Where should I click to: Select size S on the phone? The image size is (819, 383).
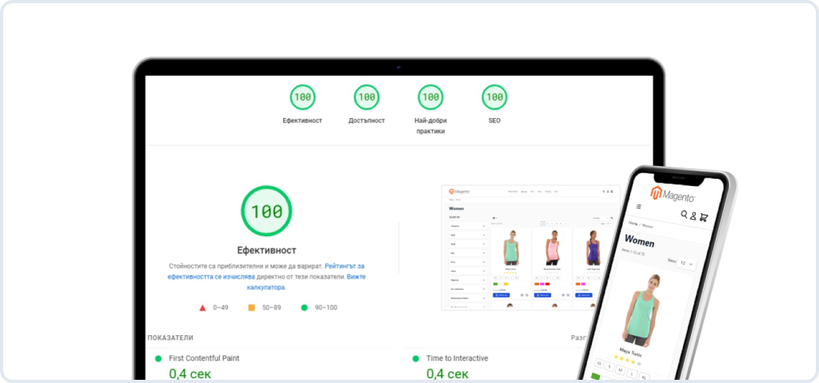point(609,366)
